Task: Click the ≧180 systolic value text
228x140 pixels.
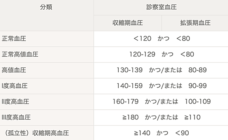Action: click(130, 117)
